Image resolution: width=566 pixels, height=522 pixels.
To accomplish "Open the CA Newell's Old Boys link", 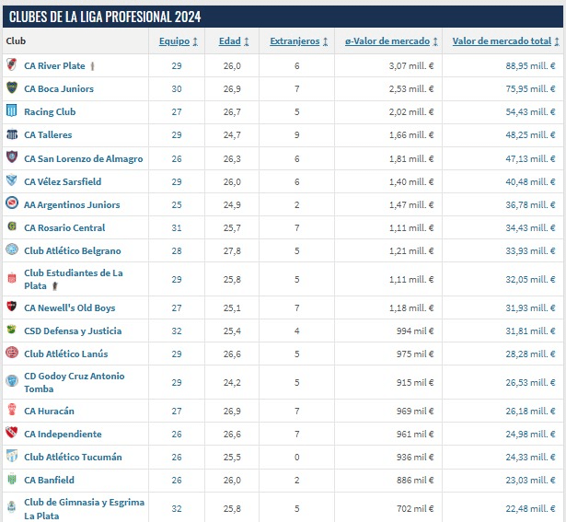I will [x=70, y=307].
